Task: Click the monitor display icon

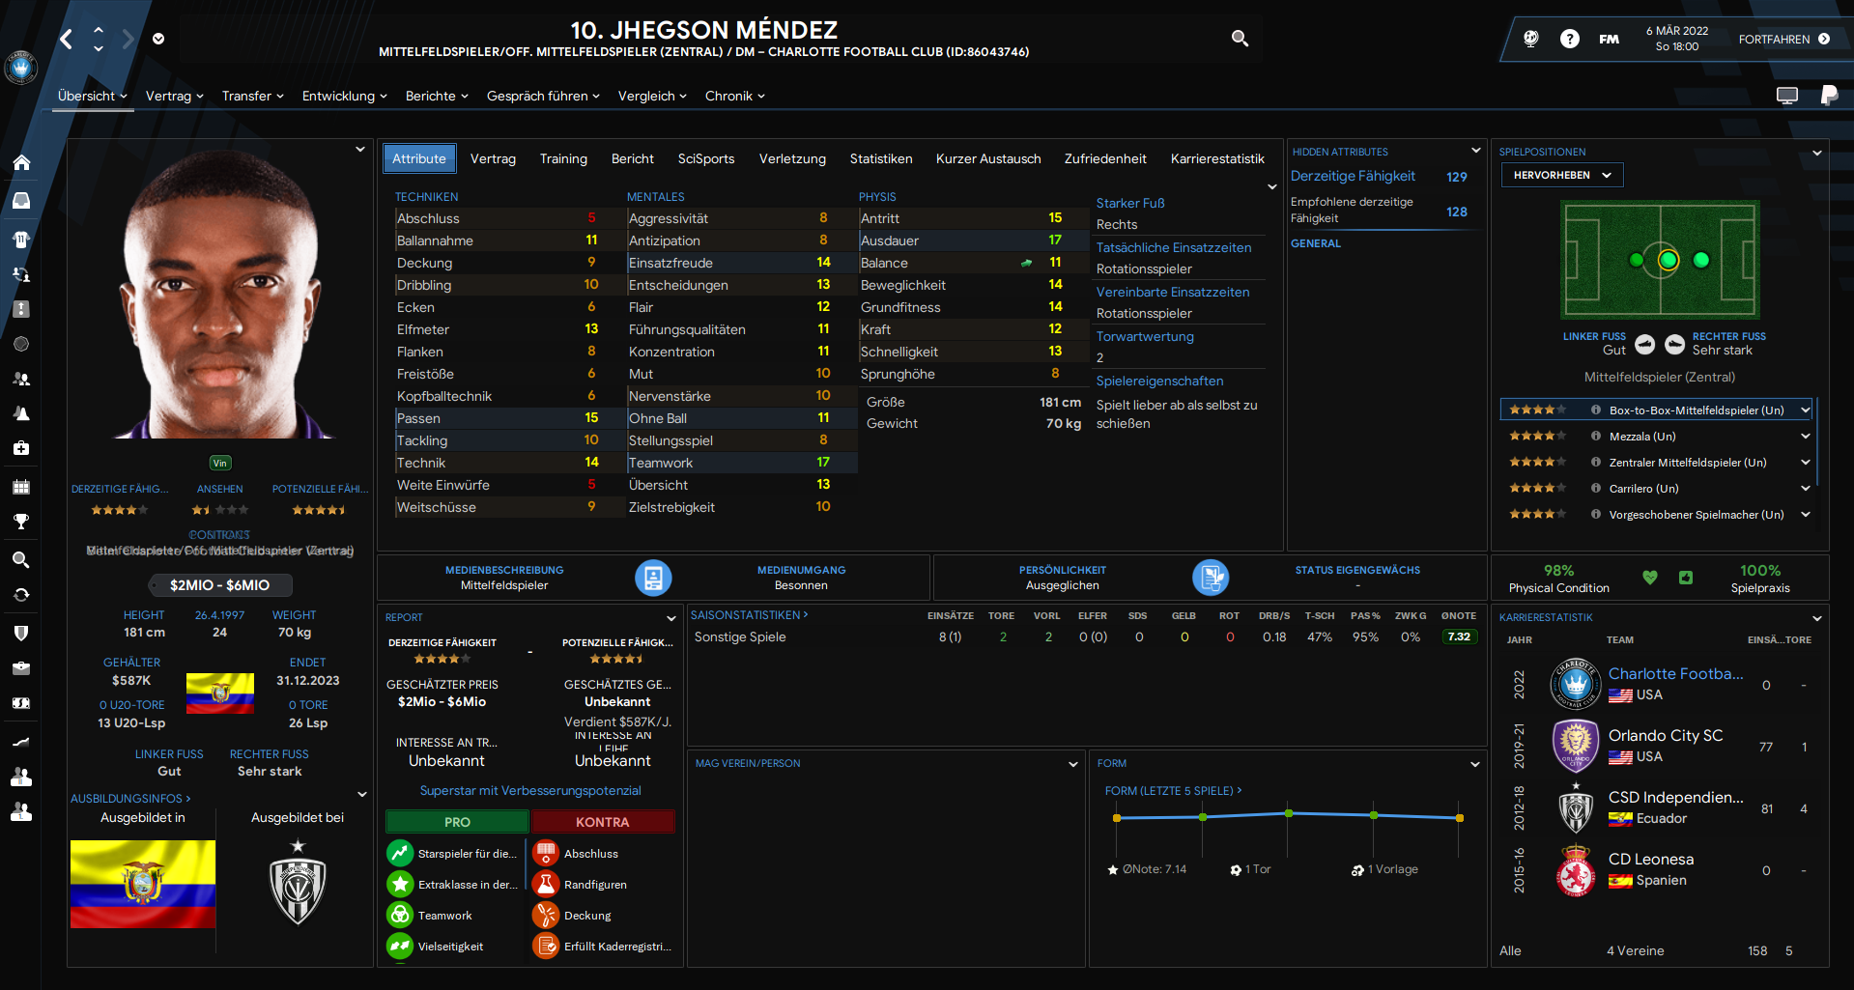Action: (1787, 95)
